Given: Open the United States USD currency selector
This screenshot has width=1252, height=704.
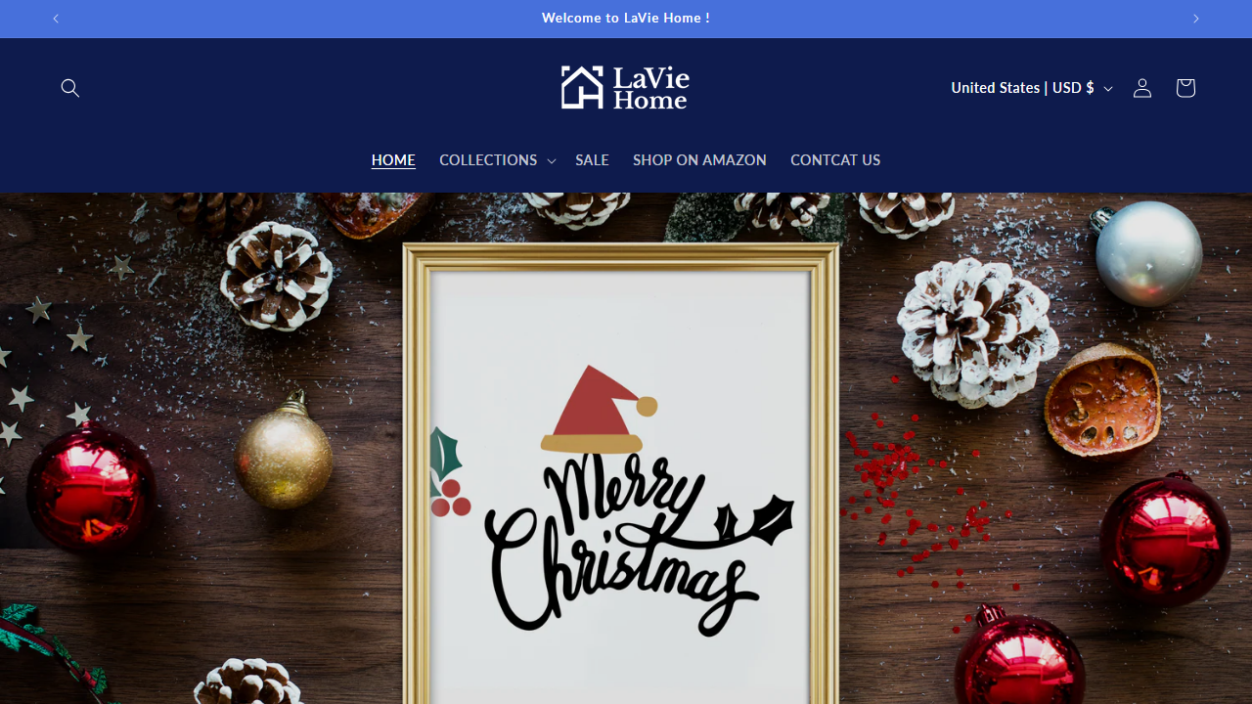Looking at the screenshot, I should pyautogui.click(x=1032, y=88).
